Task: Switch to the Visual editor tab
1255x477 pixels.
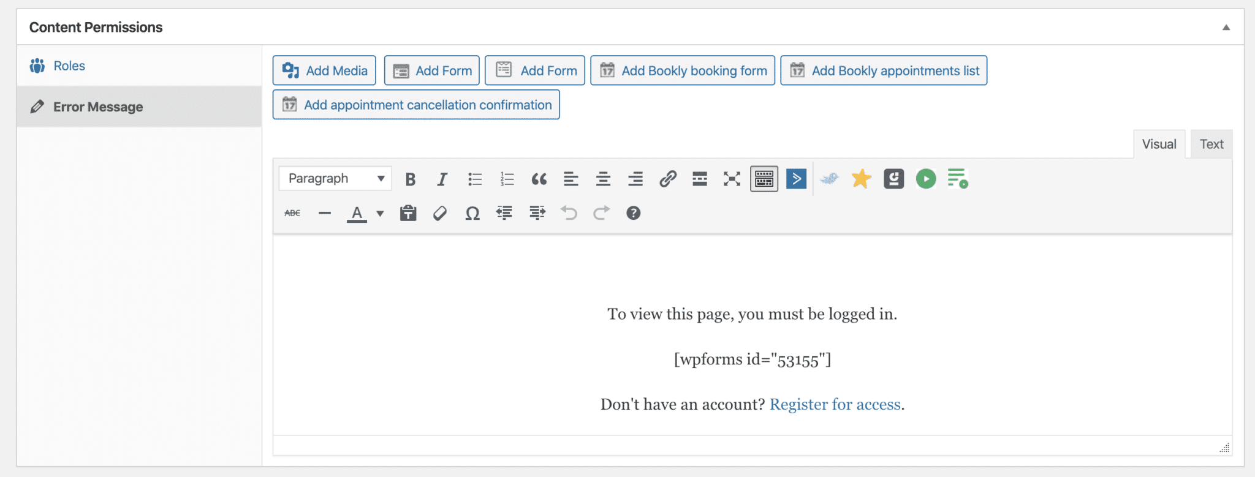Action: click(x=1159, y=144)
